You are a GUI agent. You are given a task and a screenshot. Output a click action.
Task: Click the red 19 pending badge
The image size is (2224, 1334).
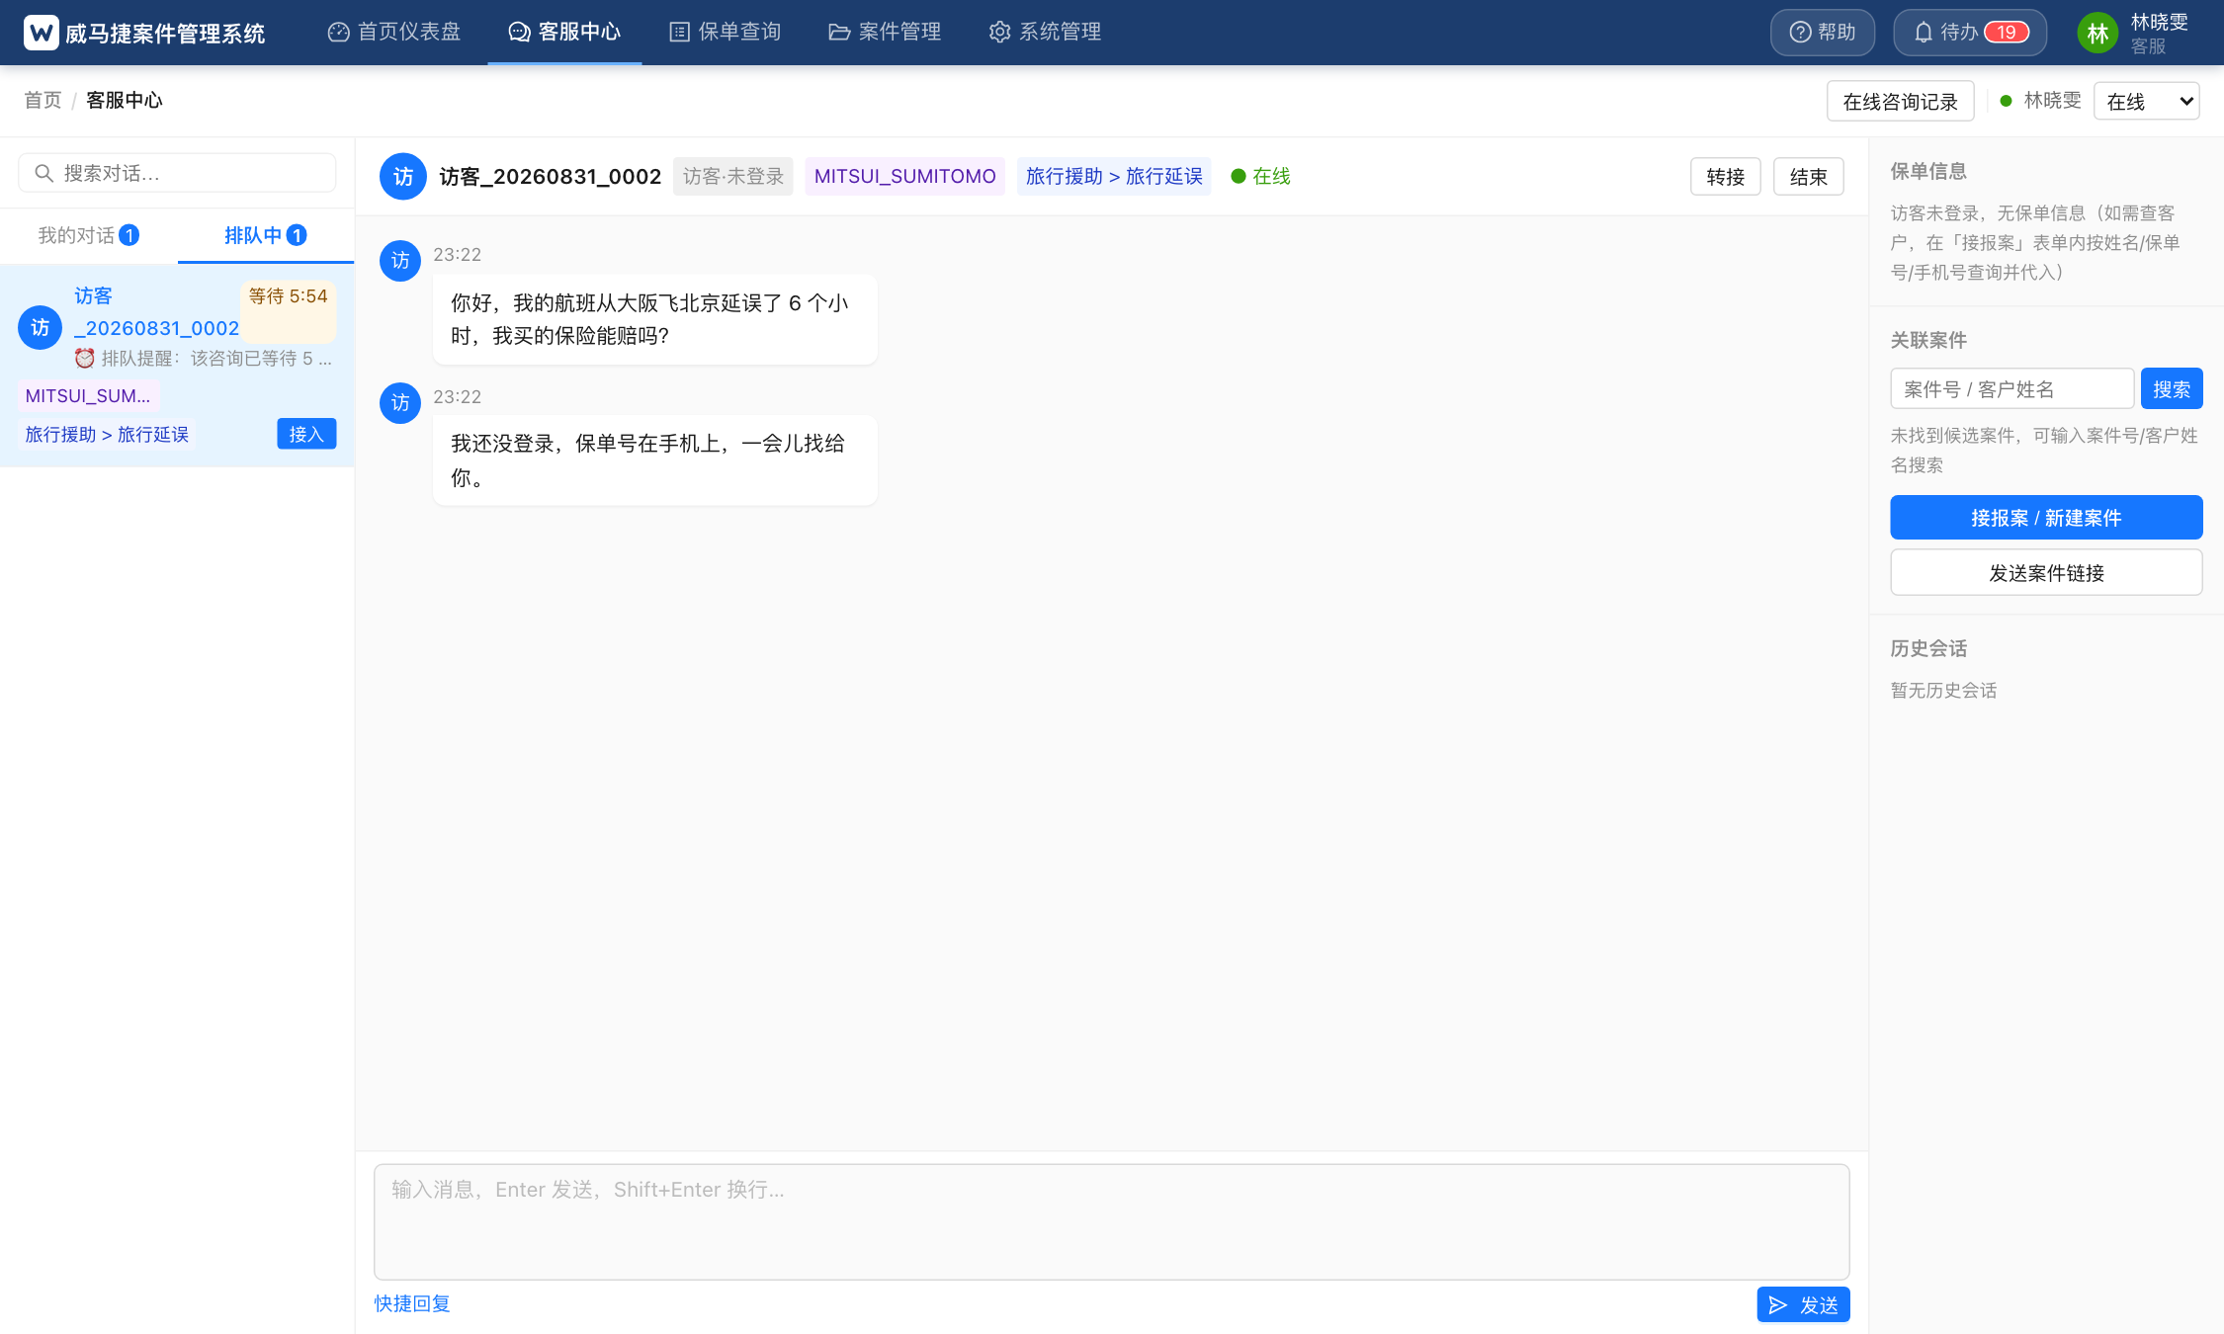(2007, 33)
